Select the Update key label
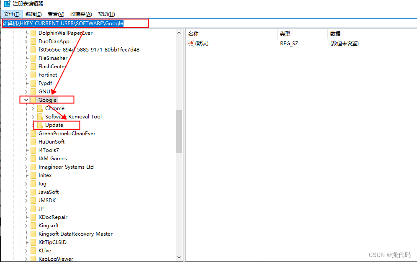 point(54,125)
